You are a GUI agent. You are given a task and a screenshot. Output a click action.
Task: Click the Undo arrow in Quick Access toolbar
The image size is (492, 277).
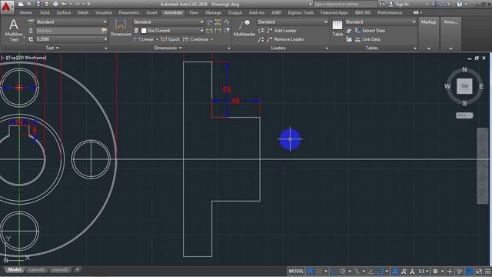pyautogui.click(x=65, y=4)
